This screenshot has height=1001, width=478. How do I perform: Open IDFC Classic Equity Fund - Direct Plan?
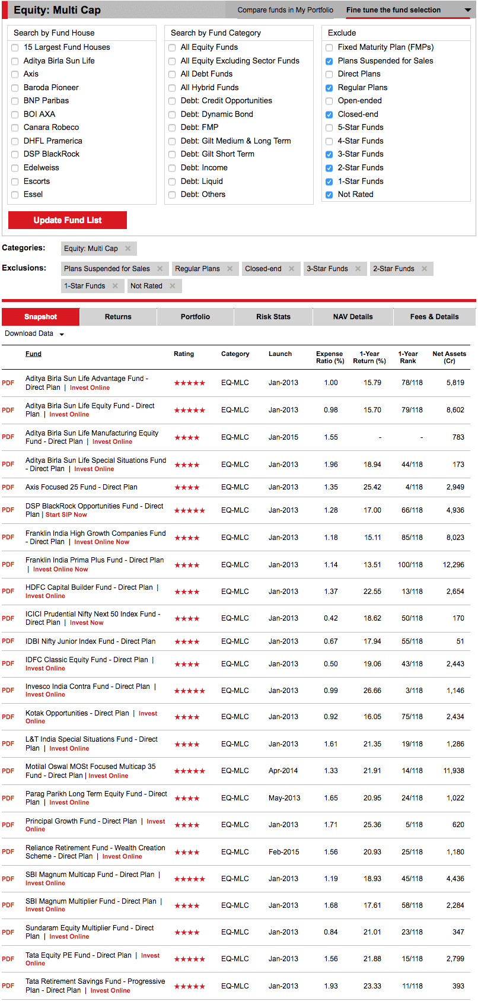tap(87, 660)
